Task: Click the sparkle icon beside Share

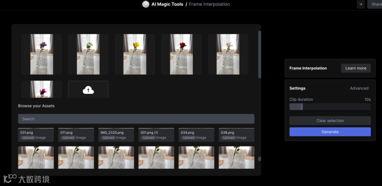Action: coord(361,4)
